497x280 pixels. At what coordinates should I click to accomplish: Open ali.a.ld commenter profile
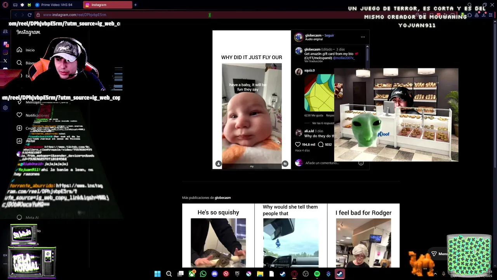(x=309, y=131)
